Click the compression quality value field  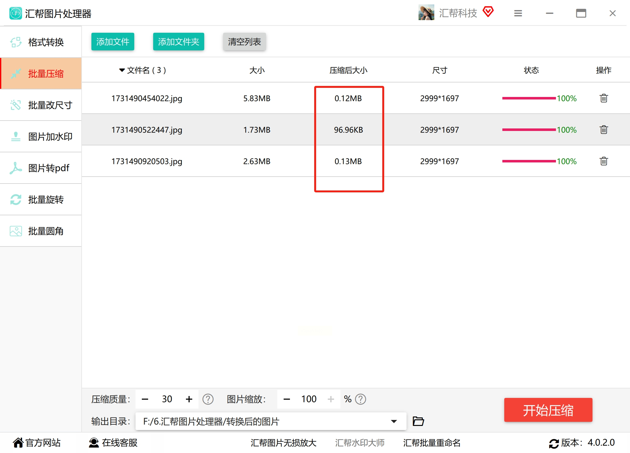click(167, 399)
